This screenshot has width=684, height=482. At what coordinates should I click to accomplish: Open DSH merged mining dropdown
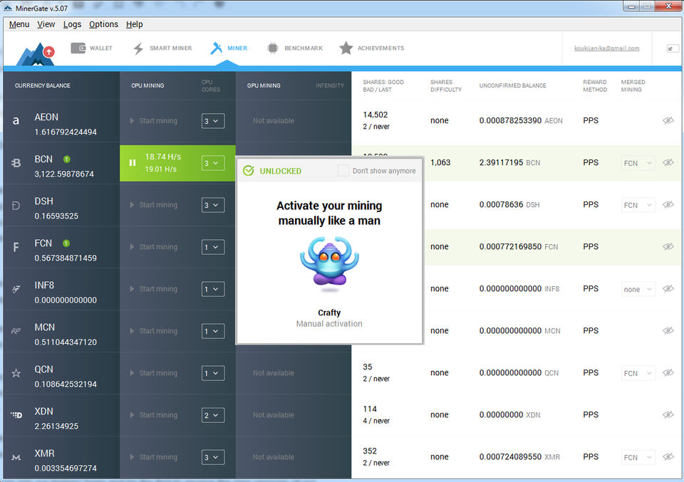(638, 205)
